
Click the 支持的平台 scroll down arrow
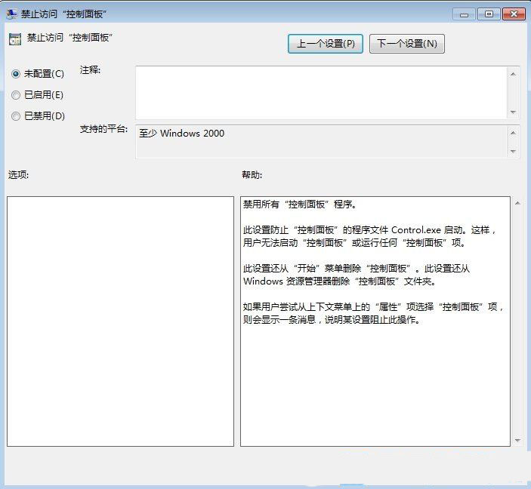click(x=513, y=151)
